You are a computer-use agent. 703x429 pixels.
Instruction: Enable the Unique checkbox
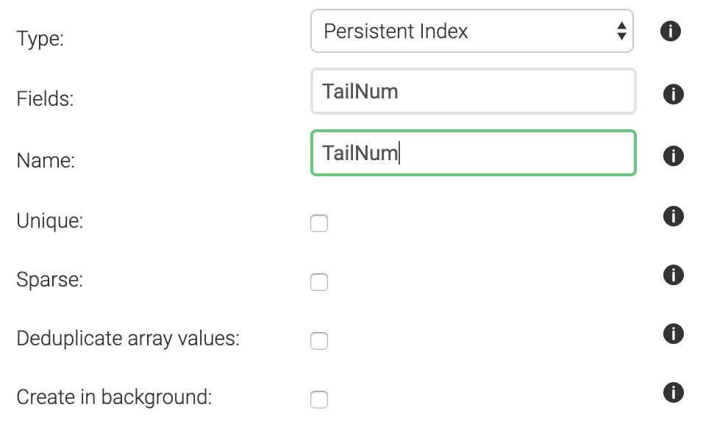319,223
